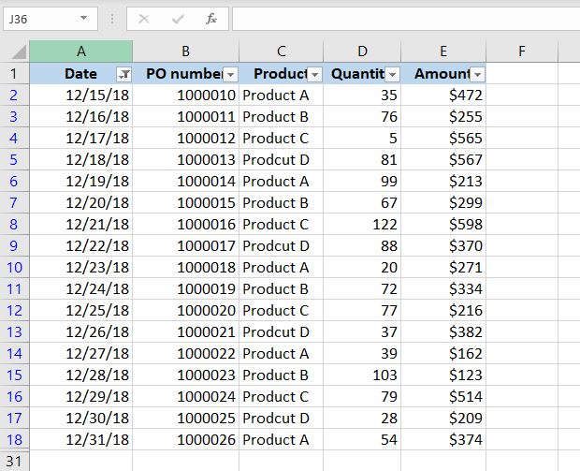
Task: Select column D header
Action: coord(362,52)
